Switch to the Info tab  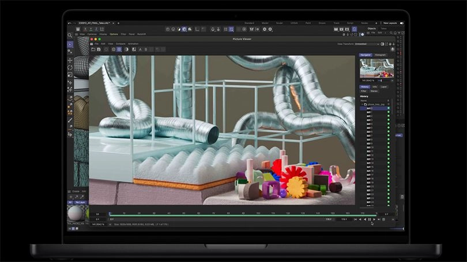[x=375, y=87]
